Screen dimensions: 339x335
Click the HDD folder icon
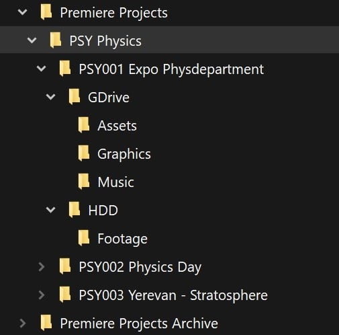point(75,210)
